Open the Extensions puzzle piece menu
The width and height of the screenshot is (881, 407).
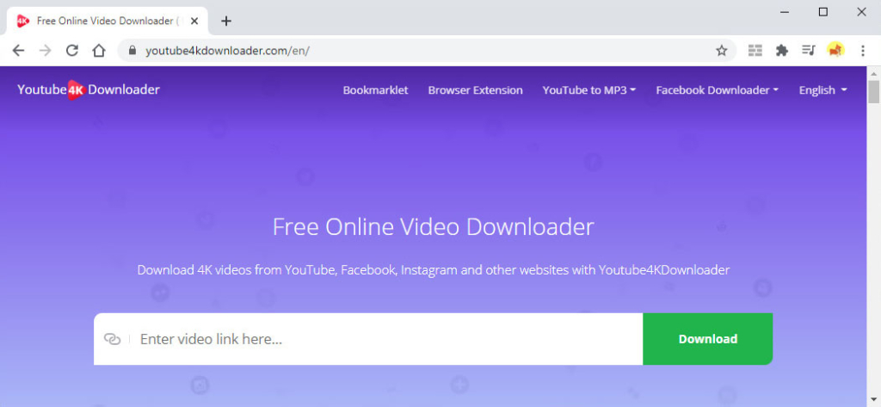(x=781, y=51)
